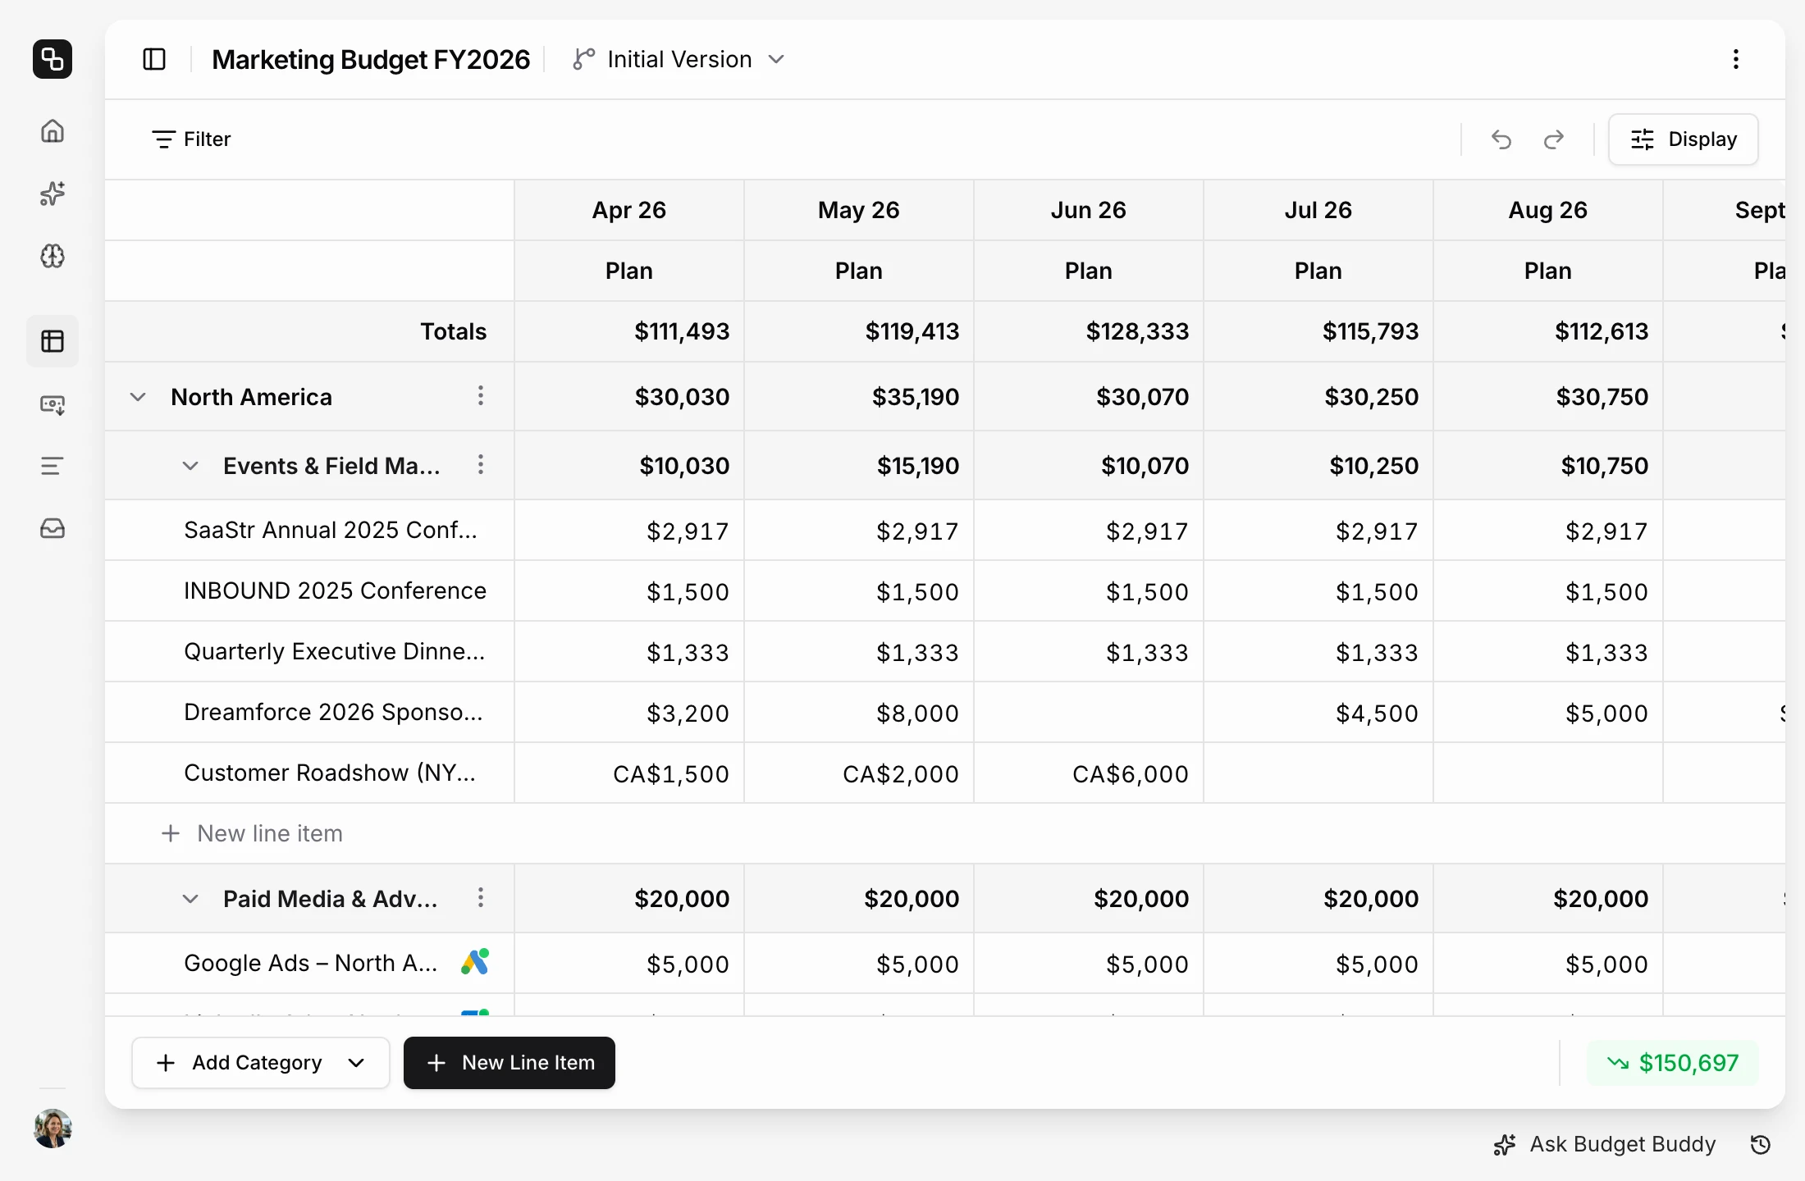This screenshot has width=1805, height=1181.
Task: Open the history clock icon
Action: (x=1761, y=1144)
